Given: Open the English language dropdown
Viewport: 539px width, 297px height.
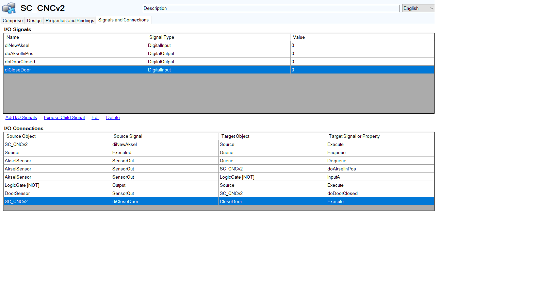Looking at the screenshot, I should (x=418, y=8).
